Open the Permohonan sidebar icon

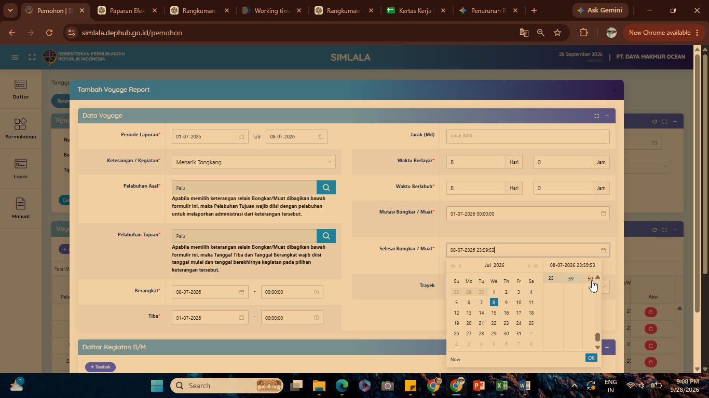(21, 129)
